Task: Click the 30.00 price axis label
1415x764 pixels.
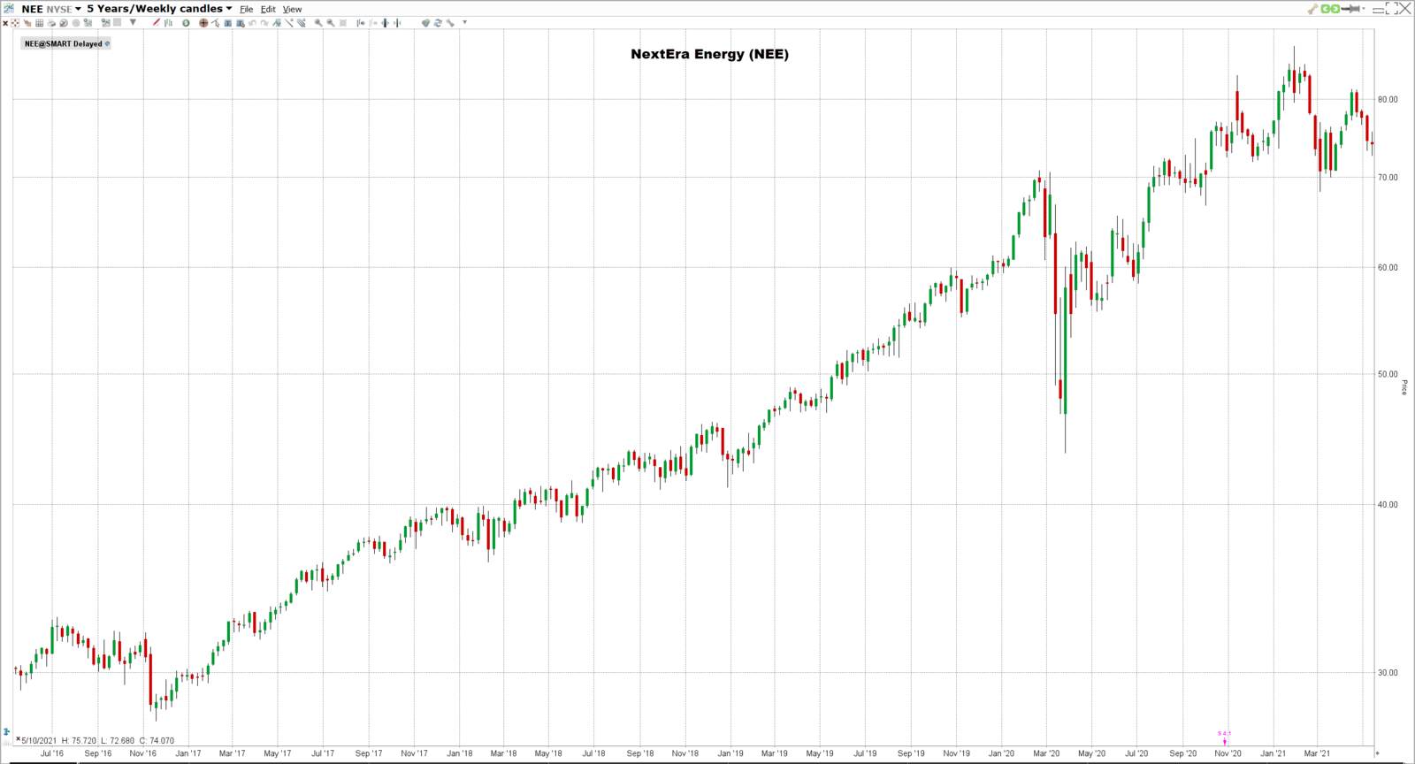Action: tap(1388, 673)
